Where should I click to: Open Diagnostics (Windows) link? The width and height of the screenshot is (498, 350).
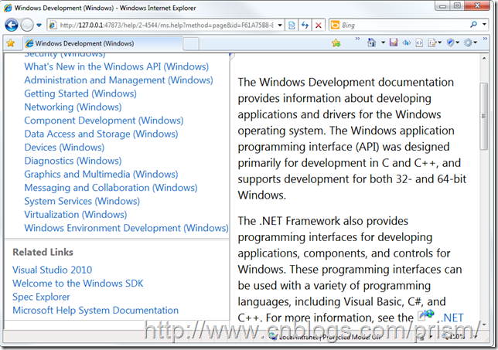point(73,161)
